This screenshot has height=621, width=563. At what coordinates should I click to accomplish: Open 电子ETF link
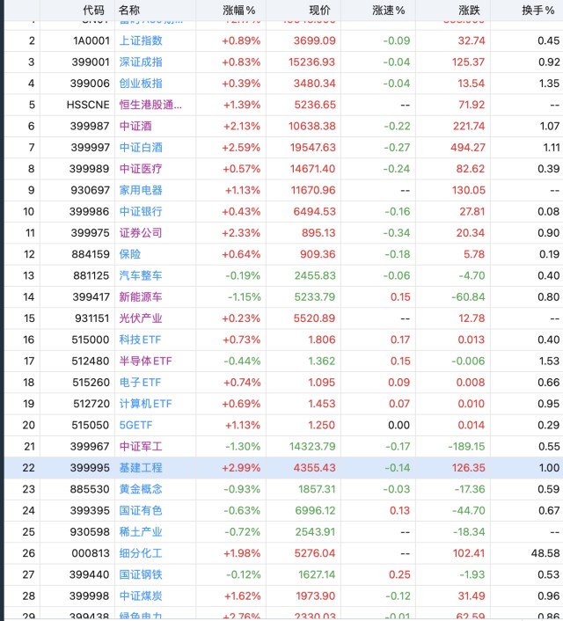(x=140, y=383)
